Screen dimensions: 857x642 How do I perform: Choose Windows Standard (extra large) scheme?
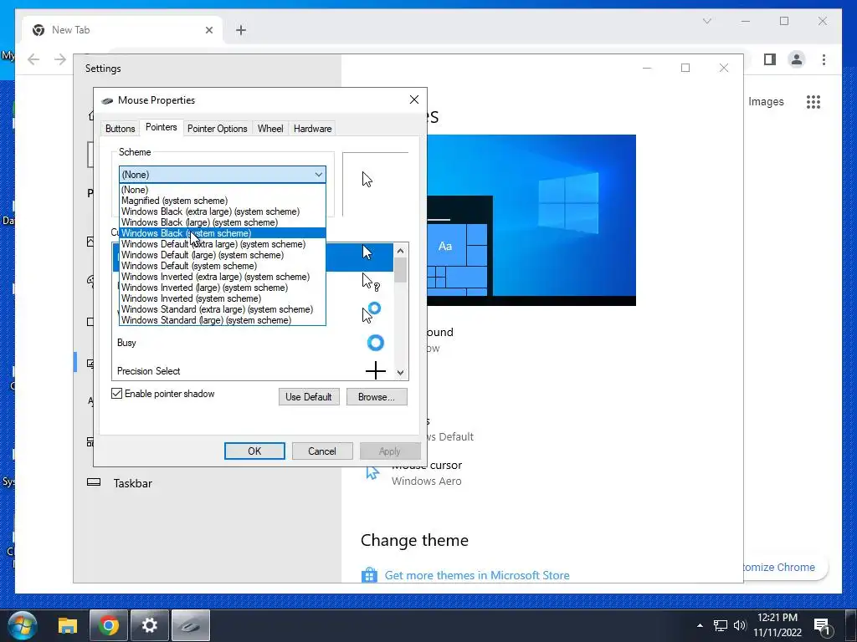(223, 309)
